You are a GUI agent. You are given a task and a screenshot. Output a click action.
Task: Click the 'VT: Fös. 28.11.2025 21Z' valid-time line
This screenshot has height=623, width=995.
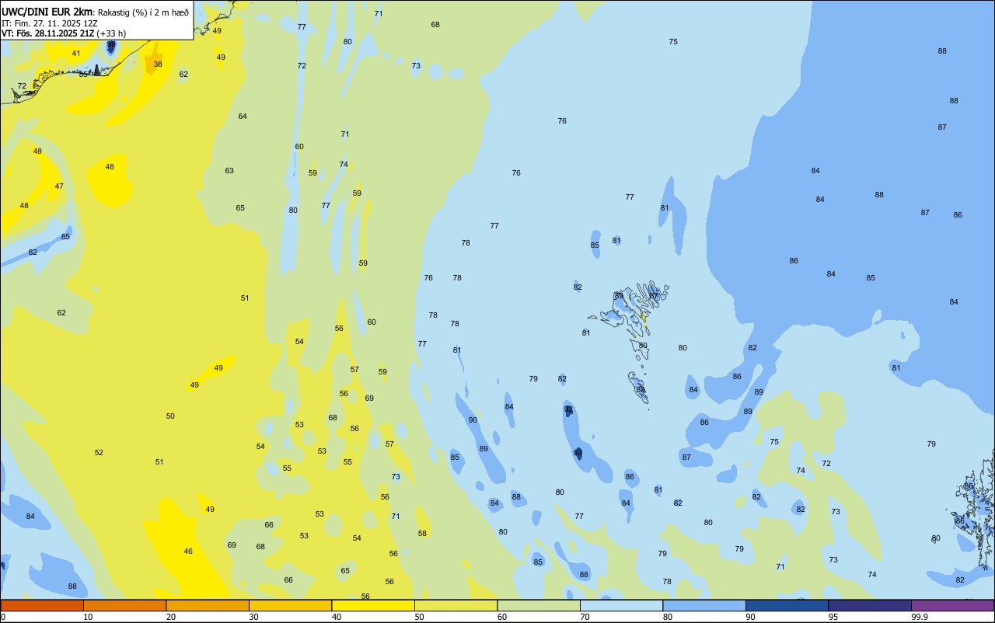click(48, 33)
